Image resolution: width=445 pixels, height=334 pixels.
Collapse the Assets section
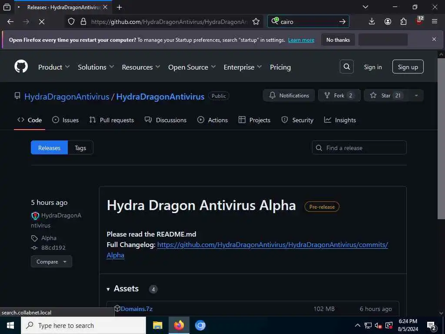pos(123,289)
